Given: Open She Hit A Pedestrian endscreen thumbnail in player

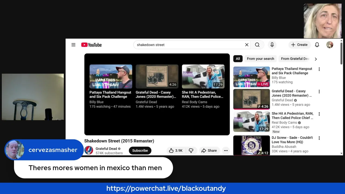Looking at the screenshot, I should [203, 77].
